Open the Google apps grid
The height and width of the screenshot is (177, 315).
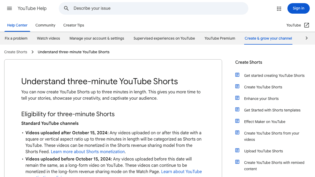[x=279, y=8]
